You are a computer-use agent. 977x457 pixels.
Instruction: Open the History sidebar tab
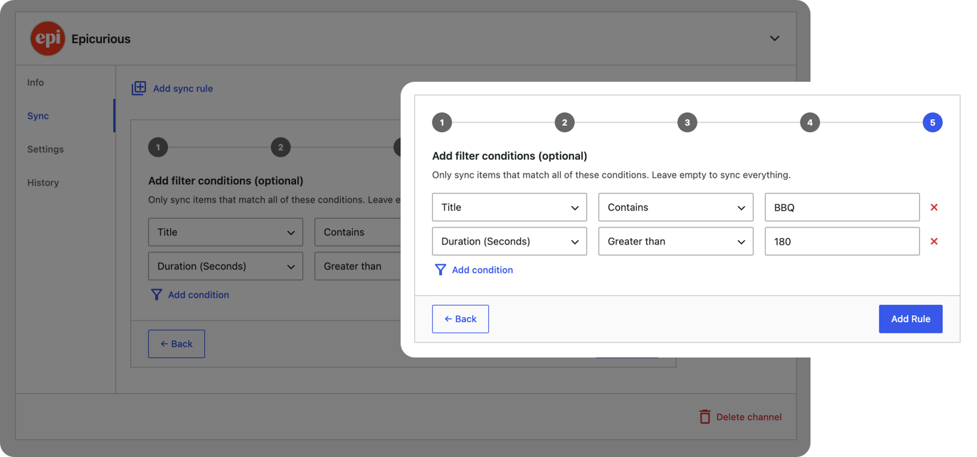[x=43, y=183]
